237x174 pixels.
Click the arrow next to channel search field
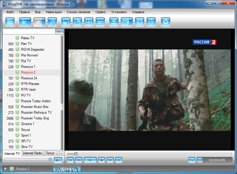click(x=59, y=31)
